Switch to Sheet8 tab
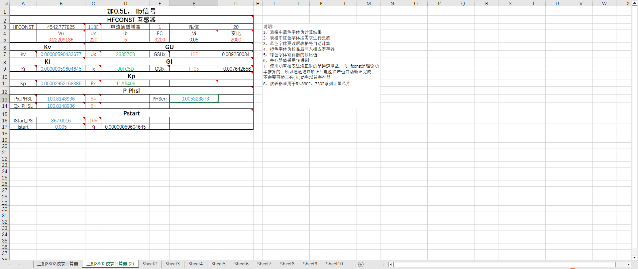Viewport: 638px width, 269px height. pos(287,264)
